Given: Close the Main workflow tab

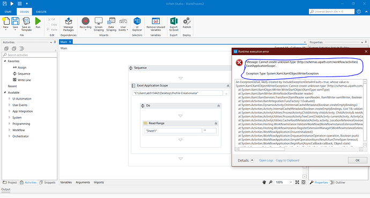Looking at the screenshot, I should click(70, 42).
